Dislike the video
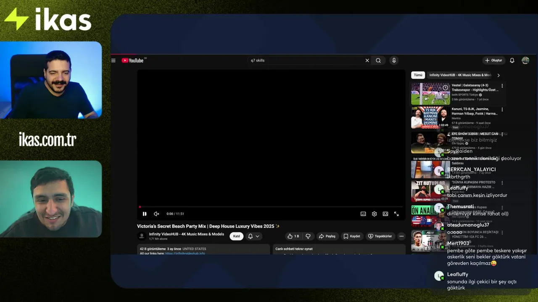Viewport: 538px width, 302px height. point(308,236)
